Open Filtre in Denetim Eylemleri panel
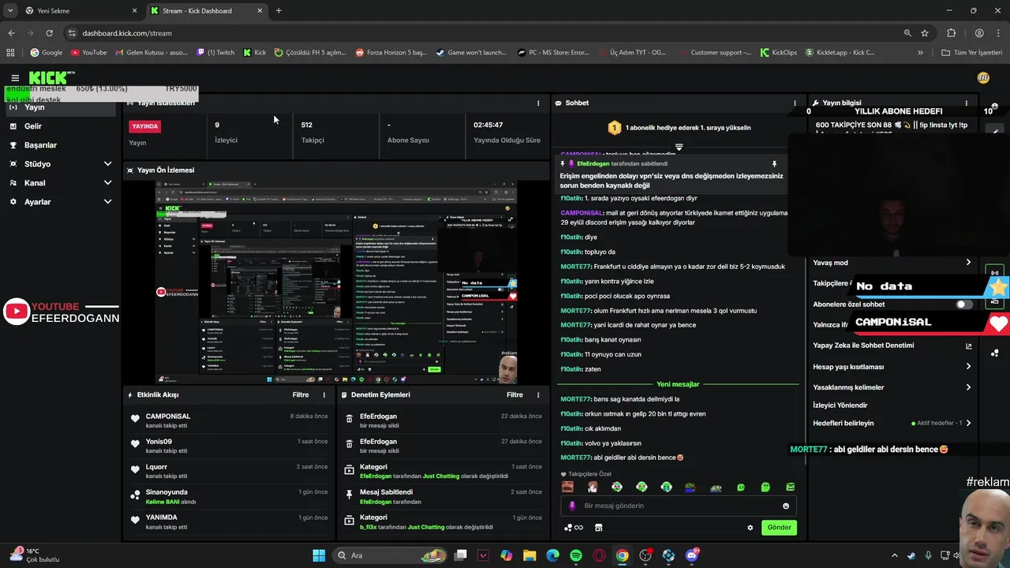Viewport: 1010px width, 568px height. click(x=515, y=394)
